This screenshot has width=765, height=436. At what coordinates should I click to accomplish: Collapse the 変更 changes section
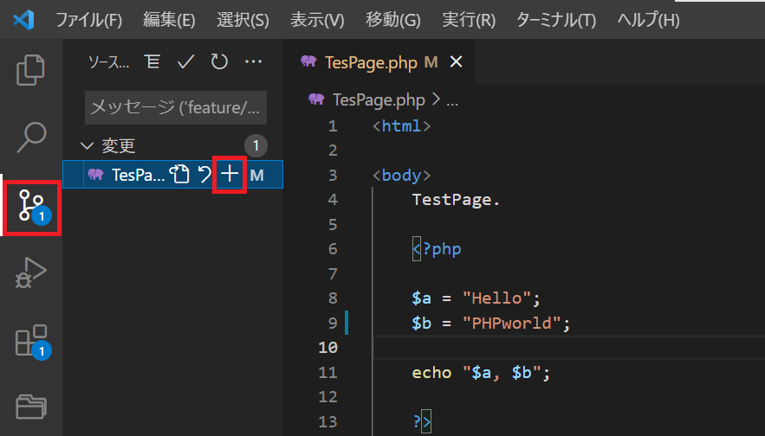point(87,145)
